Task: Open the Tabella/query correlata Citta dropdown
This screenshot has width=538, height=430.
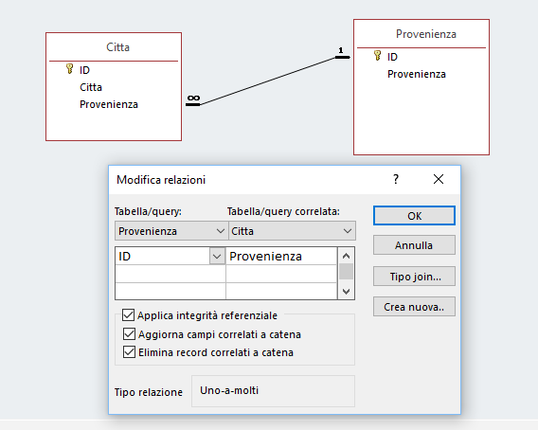Action: pyautogui.click(x=293, y=231)
